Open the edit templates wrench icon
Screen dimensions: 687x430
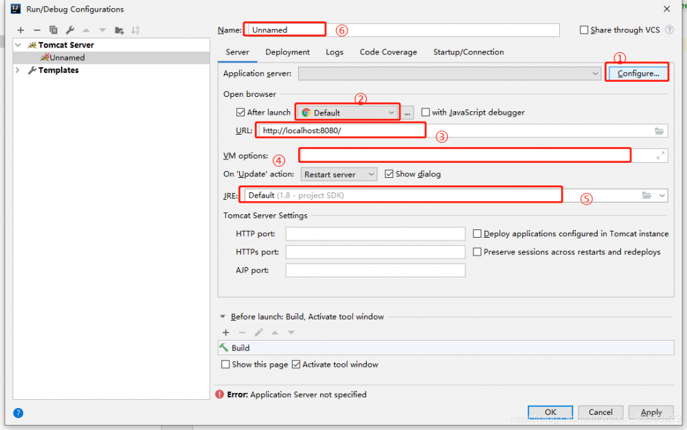tap(70, 30)
